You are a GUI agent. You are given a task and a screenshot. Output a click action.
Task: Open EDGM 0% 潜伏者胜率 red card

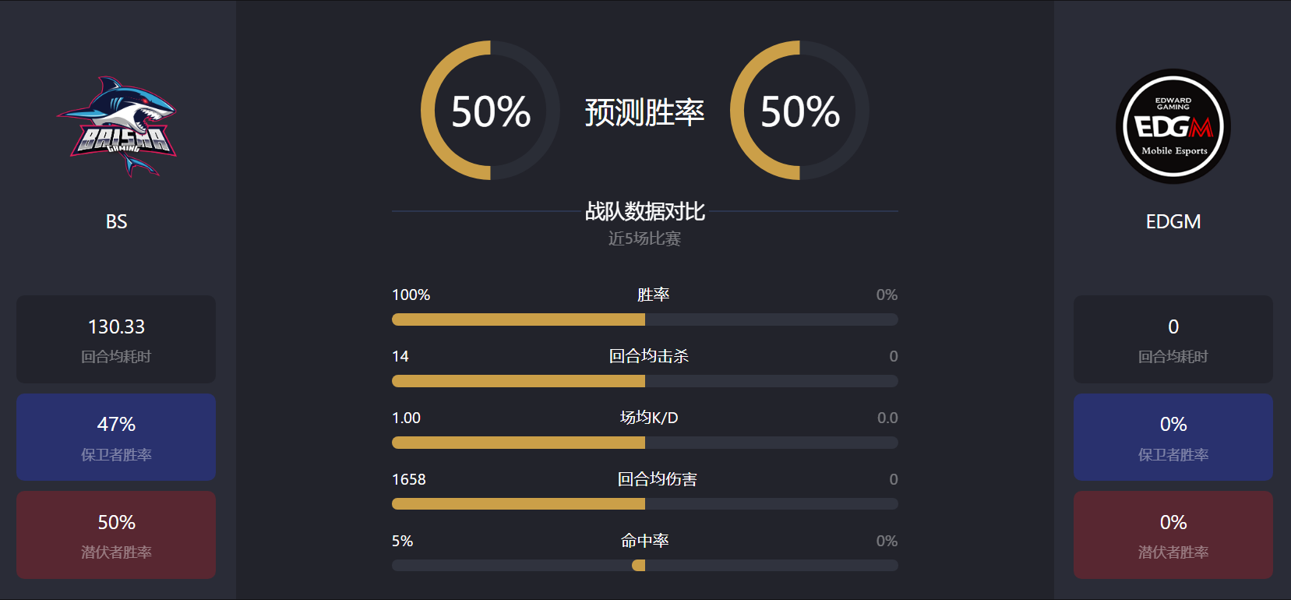[1173, 535]
